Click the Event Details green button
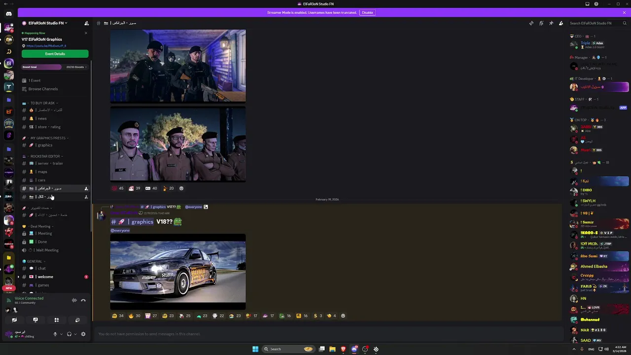 [55, 54]
